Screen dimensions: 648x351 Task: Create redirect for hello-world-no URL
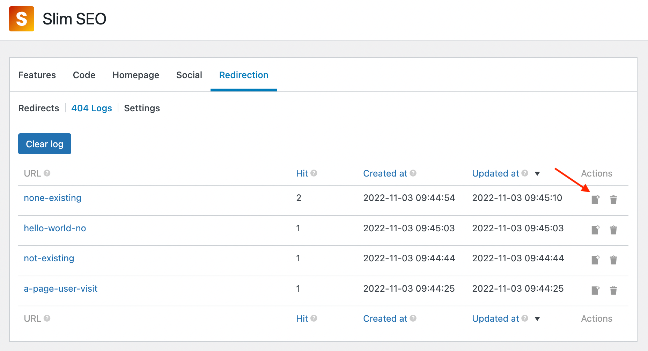click(x=595, y=230)
